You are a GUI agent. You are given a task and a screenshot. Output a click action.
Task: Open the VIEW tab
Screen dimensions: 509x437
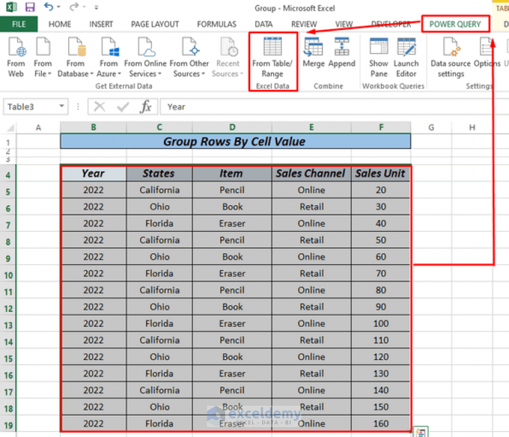[x=344, y=24]
